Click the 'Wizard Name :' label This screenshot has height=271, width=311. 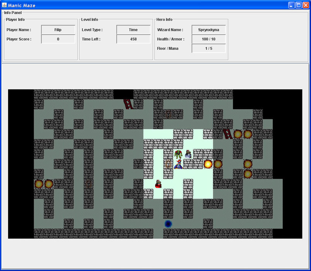170,30
